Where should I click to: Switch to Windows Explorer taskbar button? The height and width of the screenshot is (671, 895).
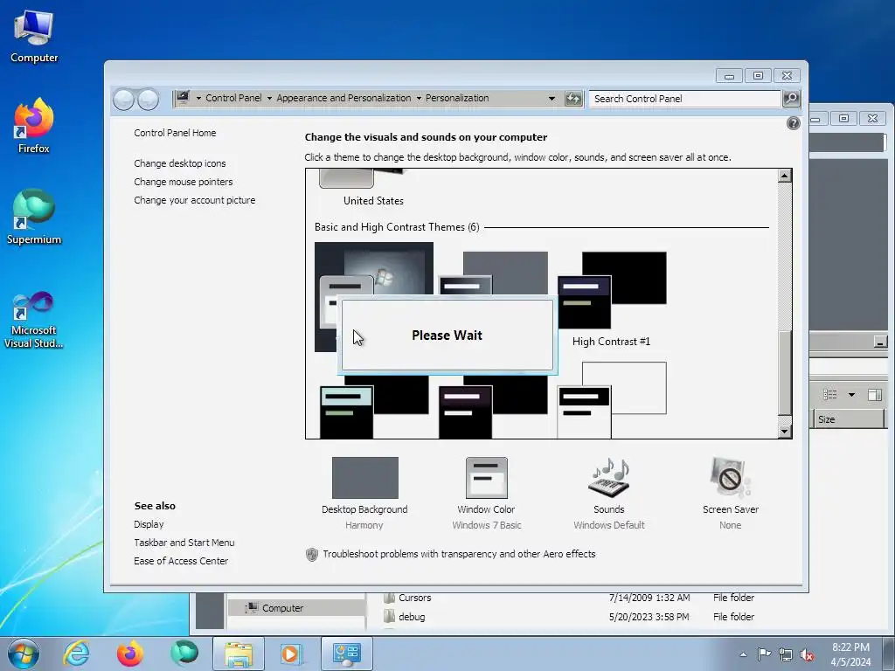(238, 654)
